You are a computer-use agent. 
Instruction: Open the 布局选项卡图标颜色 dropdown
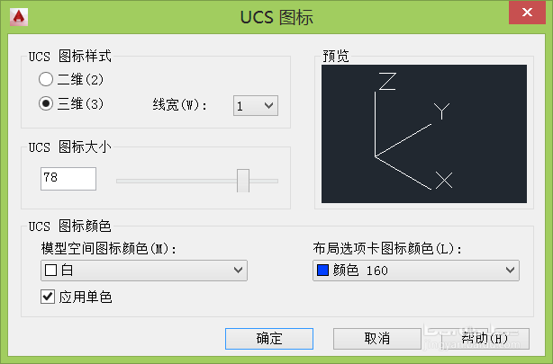pos(415,270)
